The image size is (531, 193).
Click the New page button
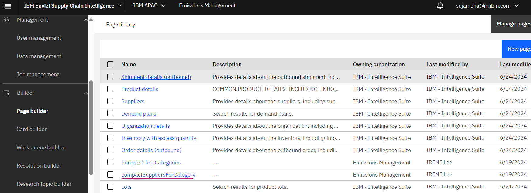[x=517, y=49]
